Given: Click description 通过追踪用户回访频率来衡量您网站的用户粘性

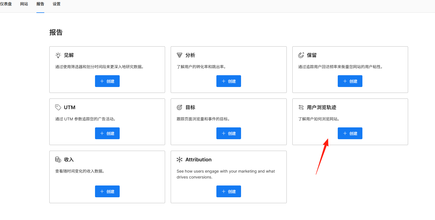Looking at the screenshot, I should tap(341, 67).
